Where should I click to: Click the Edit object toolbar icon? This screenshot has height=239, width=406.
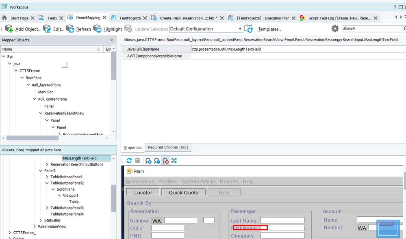point(47,29)
